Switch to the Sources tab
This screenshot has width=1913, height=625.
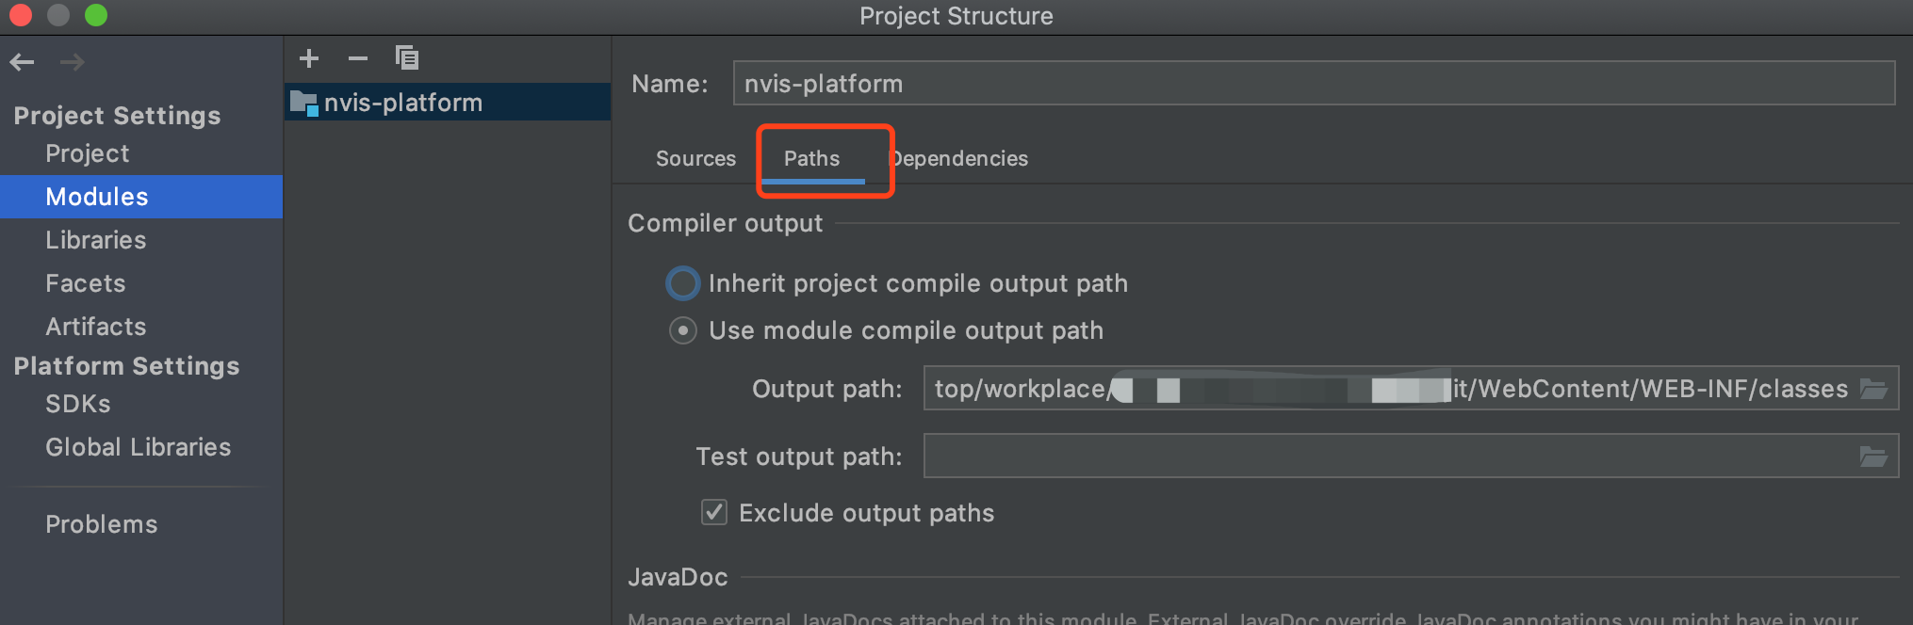[695, 158]
